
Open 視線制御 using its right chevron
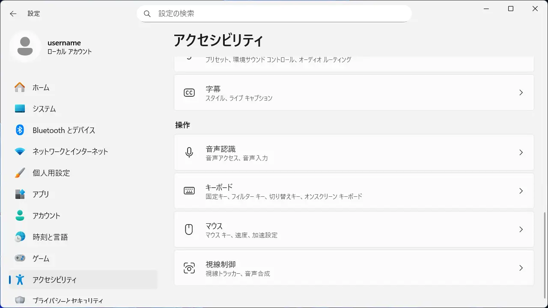tap(521, 268)
